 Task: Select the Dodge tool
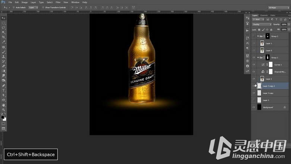pos(3,81)
